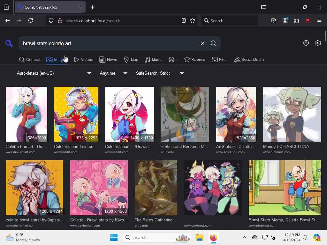This screenshot has width=327, height=245.
Task: Click the browser address bar URL
Action: pyautogui.click(x=122, y=21)
